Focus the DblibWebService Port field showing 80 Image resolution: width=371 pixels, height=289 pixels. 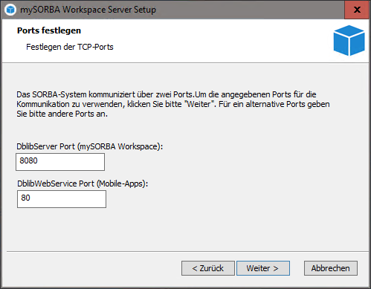(62, 199)
